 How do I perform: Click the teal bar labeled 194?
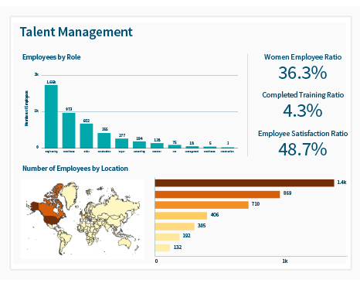139,145
